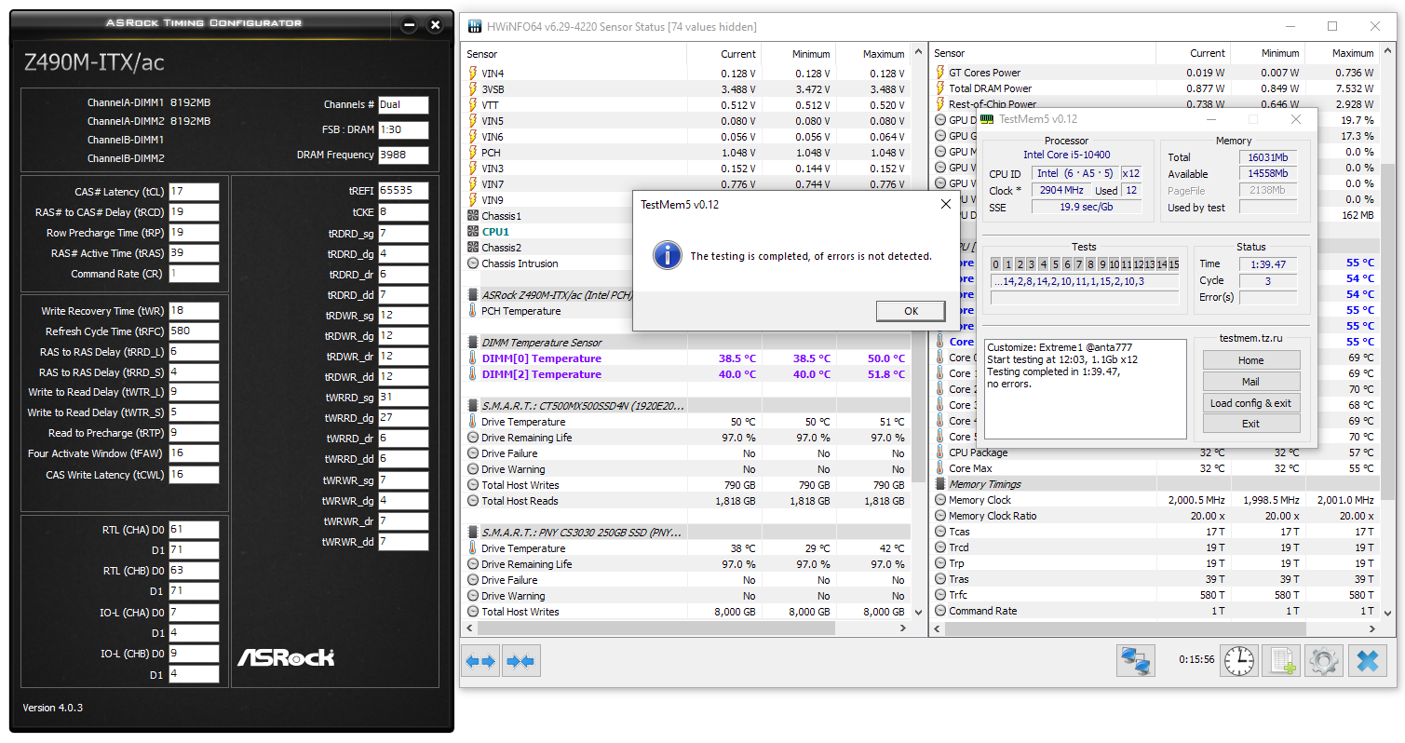Screen dimensions: 1405x743
Task: Click the Refresh Cycle Time (tRFC) field
Action: coord(194,331)
